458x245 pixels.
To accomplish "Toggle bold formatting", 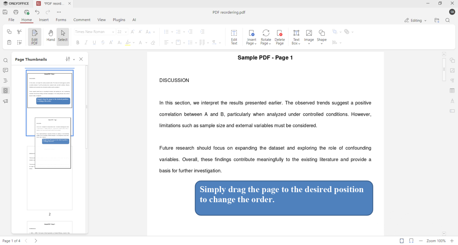I will point(78,42).
